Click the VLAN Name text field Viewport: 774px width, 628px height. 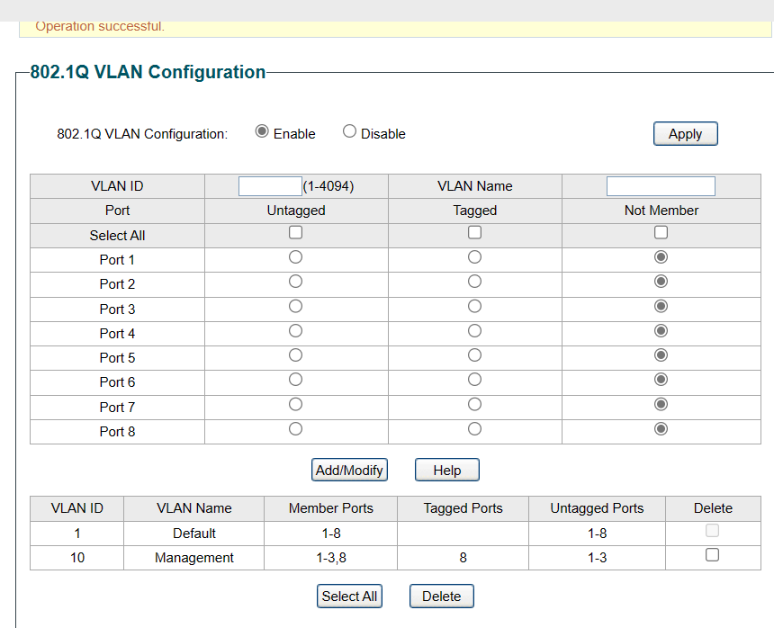click(661, 186)
